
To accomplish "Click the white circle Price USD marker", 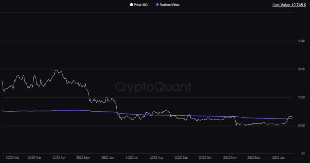I will coord(131,5).
